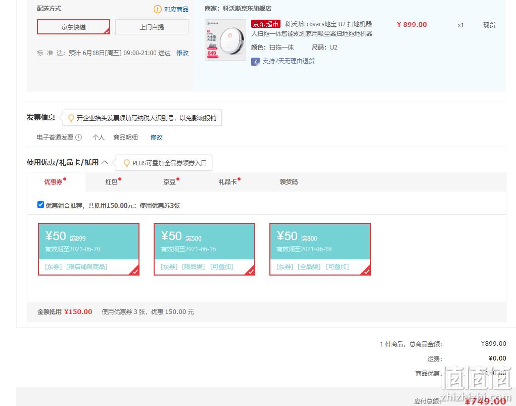Click 支持7天无理由退货 link
Image resolution: width=516 pixels, height=406 pixels.
289,61
